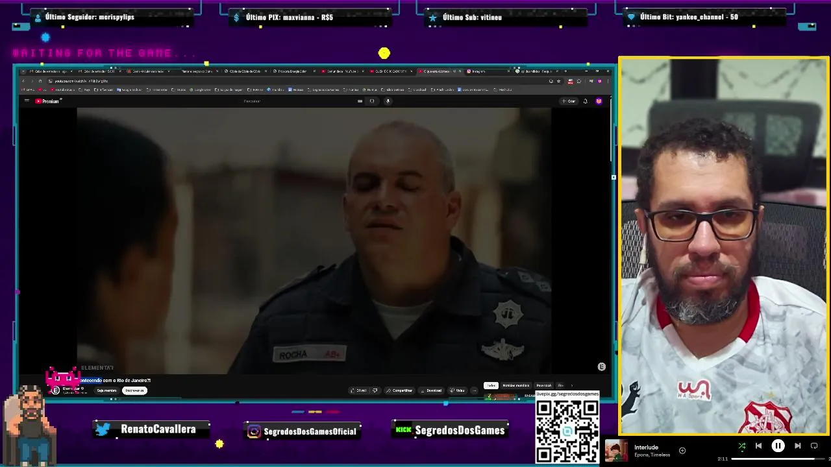Select the Todos filter chip
Image resolution: width=831 pixels, height=467 pixels.
pyautogui.click(x=491, y=385)
